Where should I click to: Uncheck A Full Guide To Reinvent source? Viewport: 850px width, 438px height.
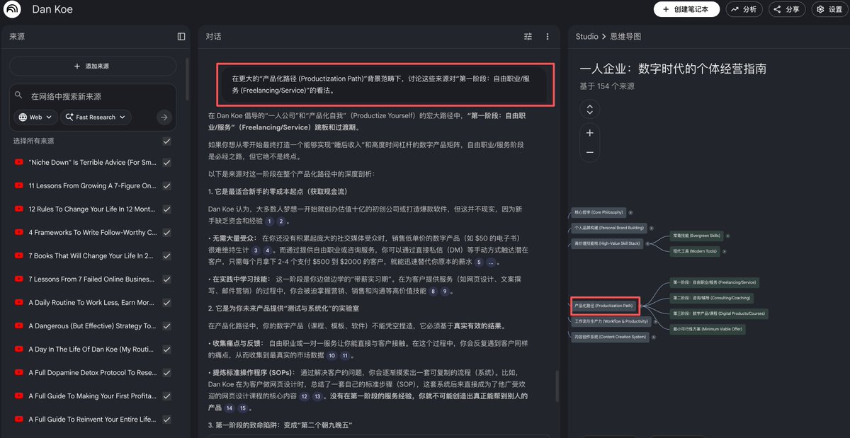click(166, 419)
